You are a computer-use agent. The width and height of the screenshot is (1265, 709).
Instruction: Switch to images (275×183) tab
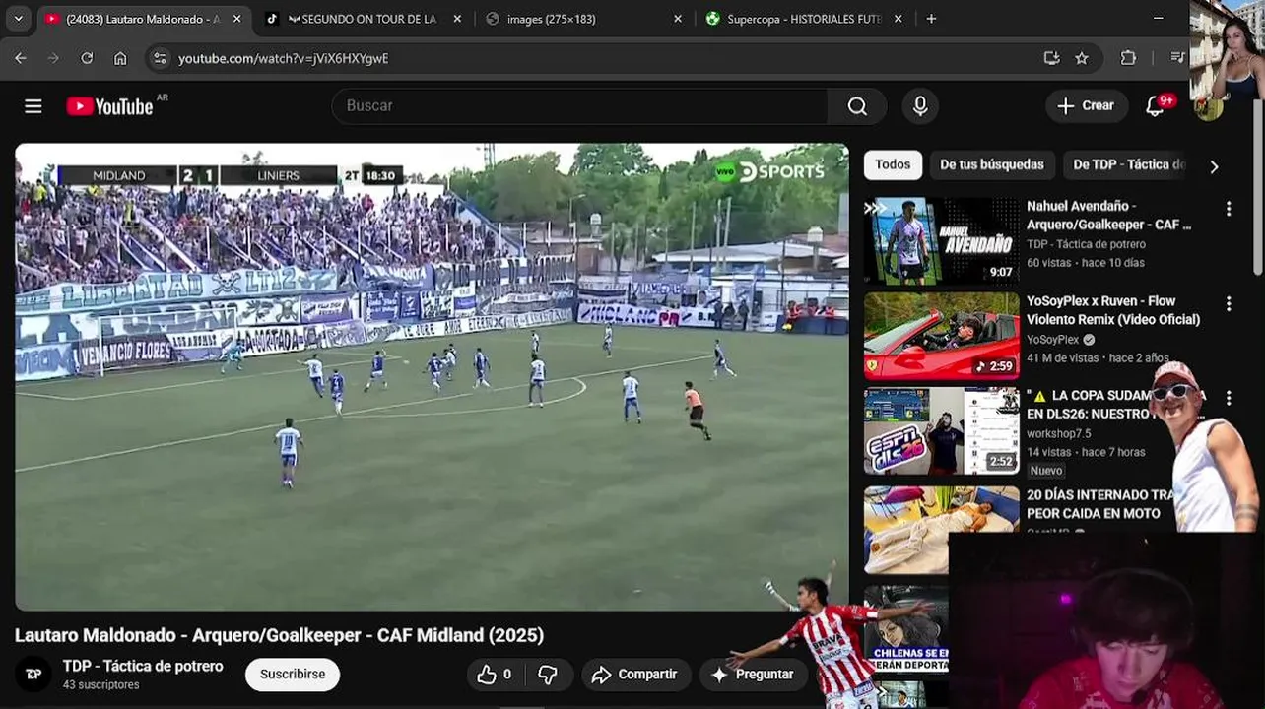tap(581, 19)
